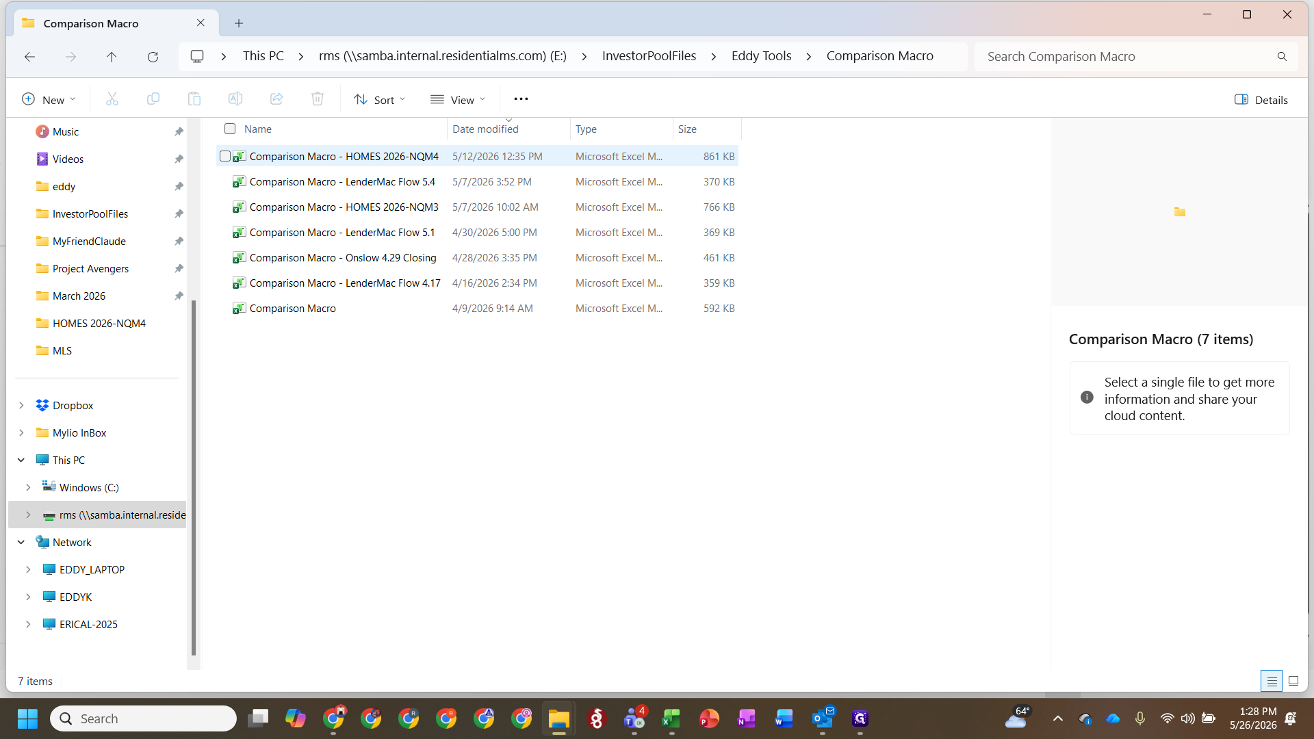The height and width of the screenshot is (739, 1314).
Task: Click the Cut scissors icon in the toolbar
Action: [112, 99]
